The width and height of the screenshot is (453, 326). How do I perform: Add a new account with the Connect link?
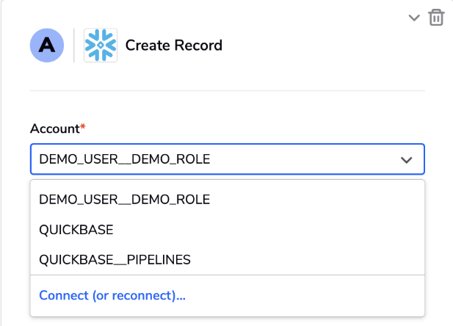coord(112,295)
